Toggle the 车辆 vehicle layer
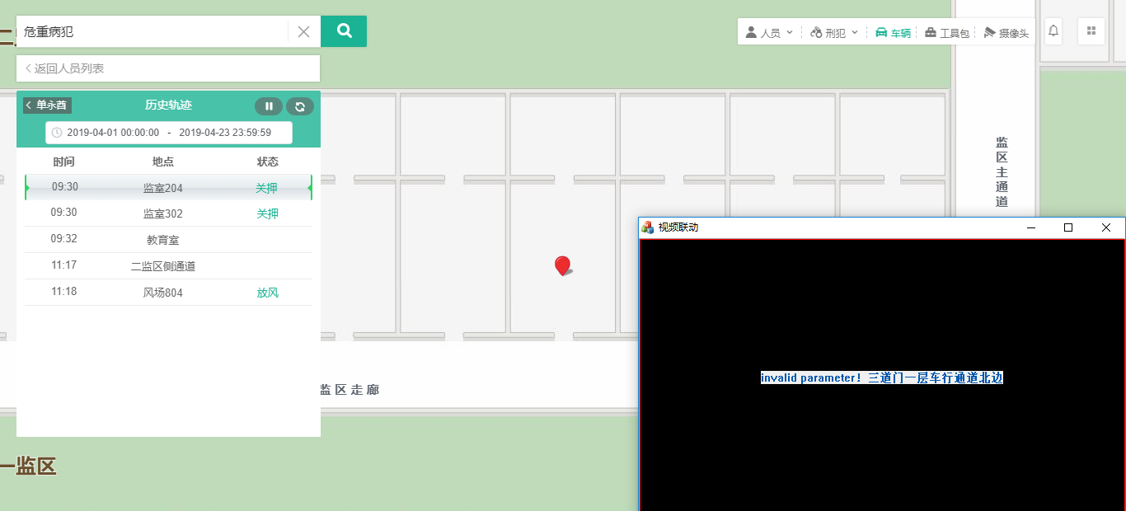This screenshot has height=511, width=1126. point(893,33)
